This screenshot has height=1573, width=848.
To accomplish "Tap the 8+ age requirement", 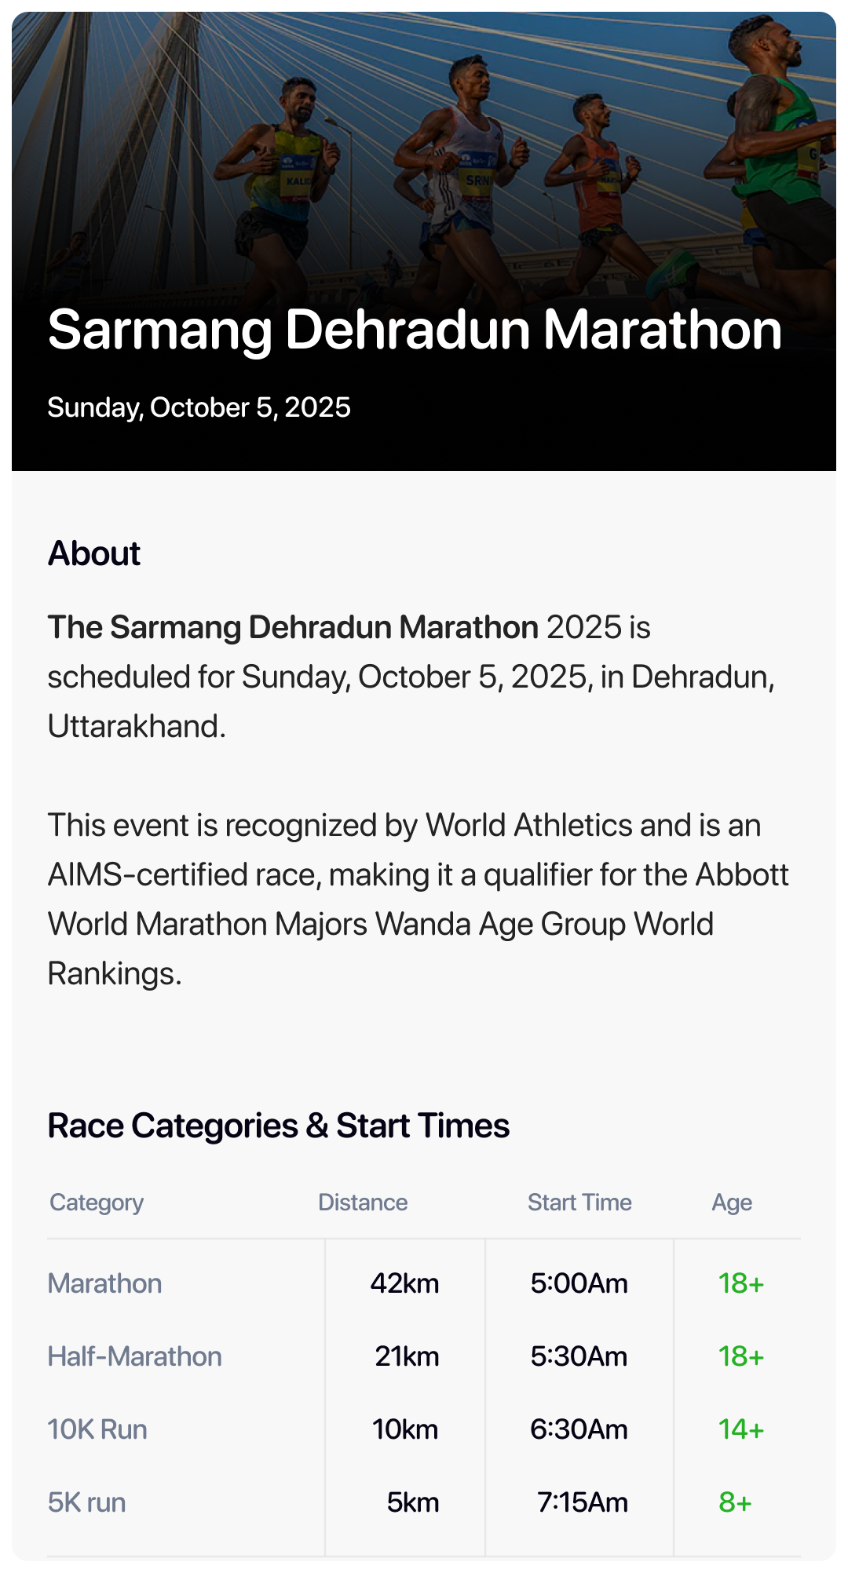I will click(736, 1502).
